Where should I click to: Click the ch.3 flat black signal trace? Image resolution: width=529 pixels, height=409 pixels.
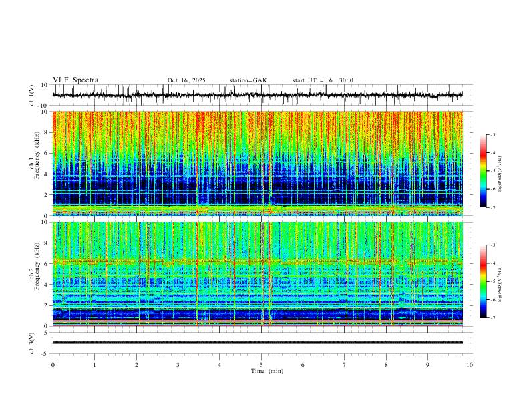(x=257, y=342)
